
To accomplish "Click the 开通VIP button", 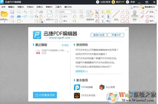I will [x=116, y=35].
